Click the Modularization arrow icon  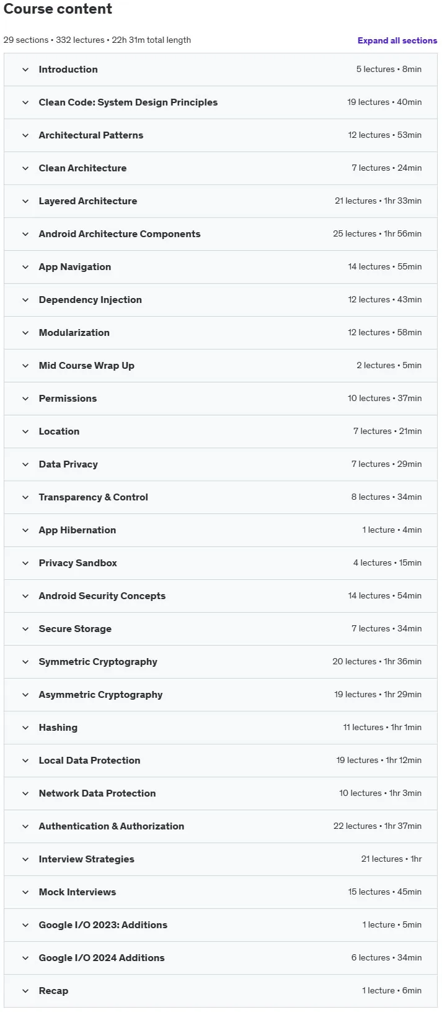pos(25,333)
